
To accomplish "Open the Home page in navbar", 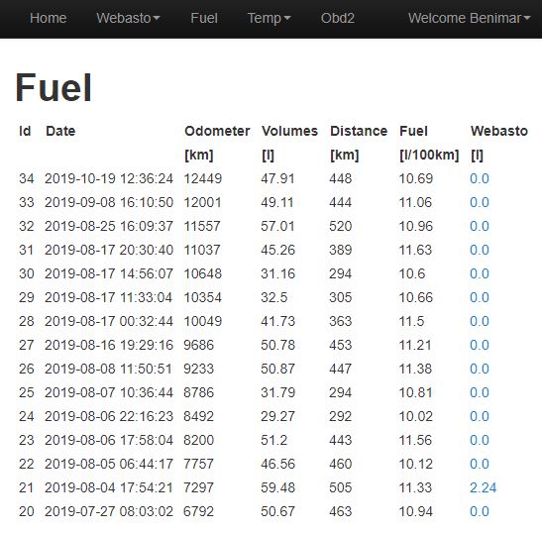I will click(x=48, y=18).
